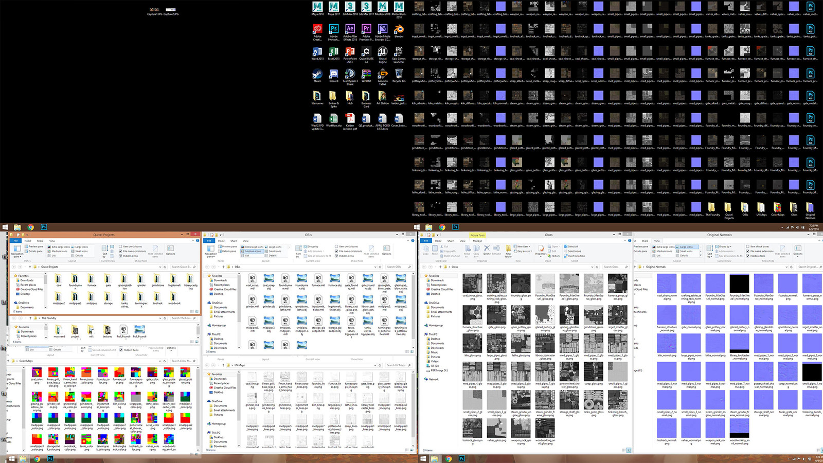Launch Unreal Engine from the desktop

tap(383, 55)
